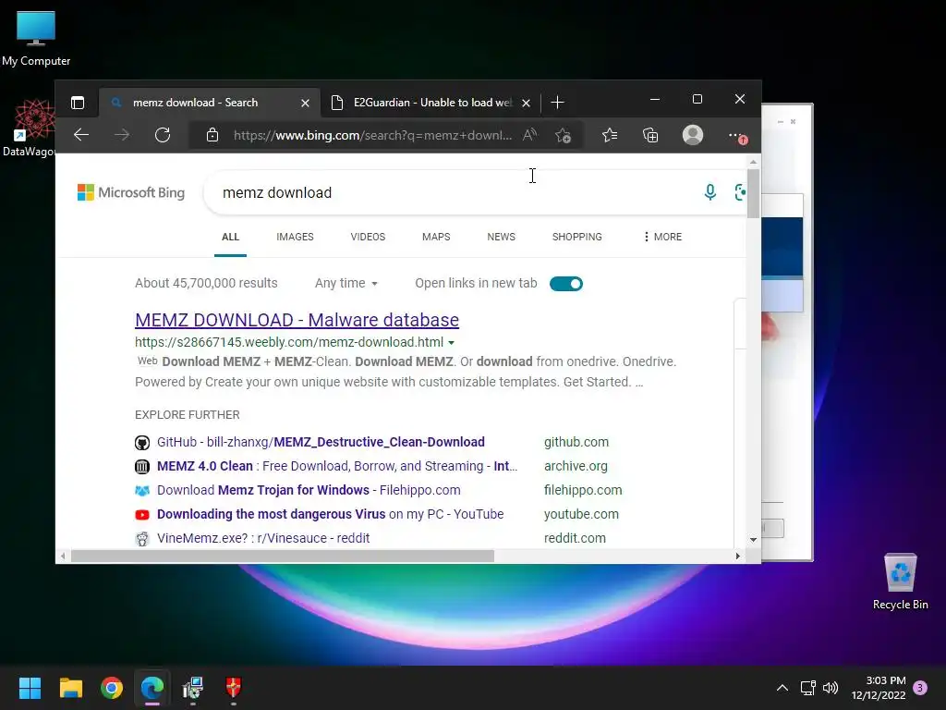The height and width of the screenshot is (710, 946).
Task: Click the Microsoft Edge taskbar icon
Action: coord(152,688)
